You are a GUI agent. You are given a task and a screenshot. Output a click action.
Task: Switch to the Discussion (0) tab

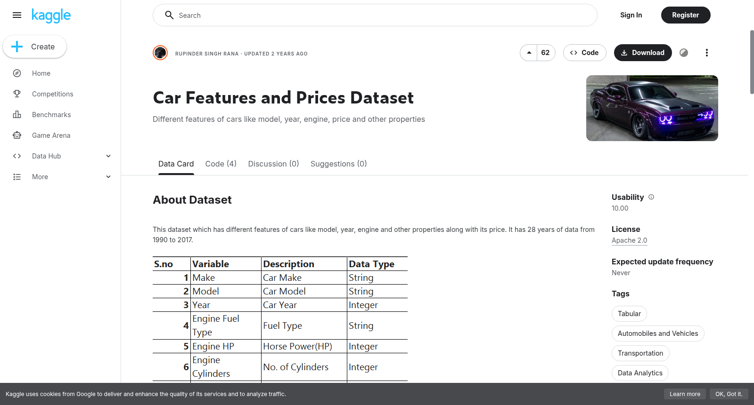click(274, 164)
